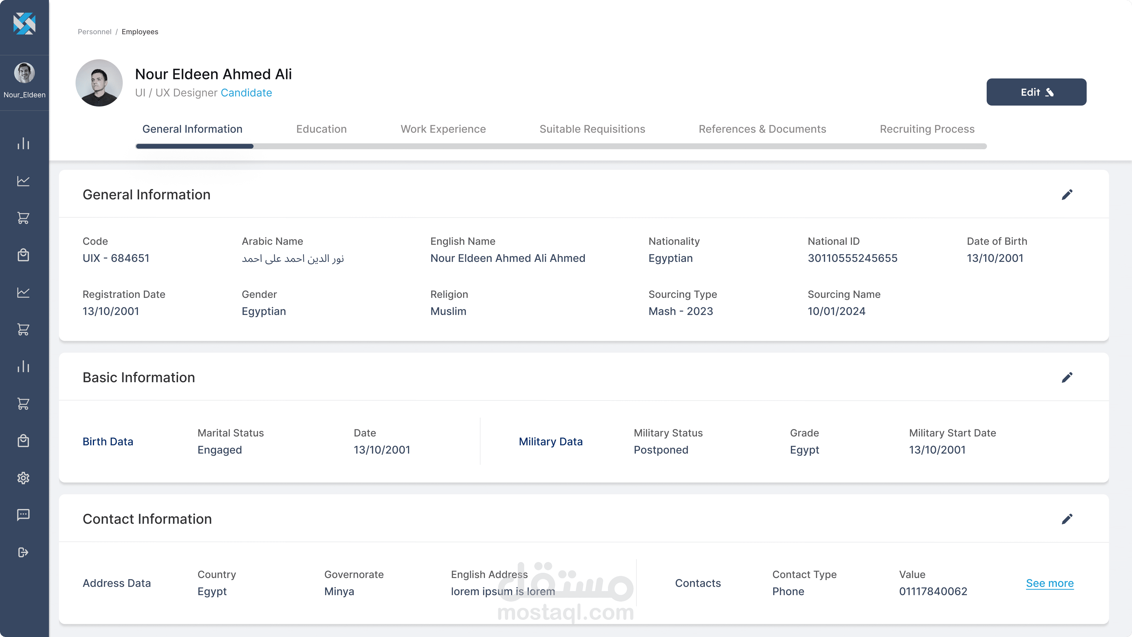Click the Personnel breadcrumb link
This screenshot has width=1132, height=637.
94,32
